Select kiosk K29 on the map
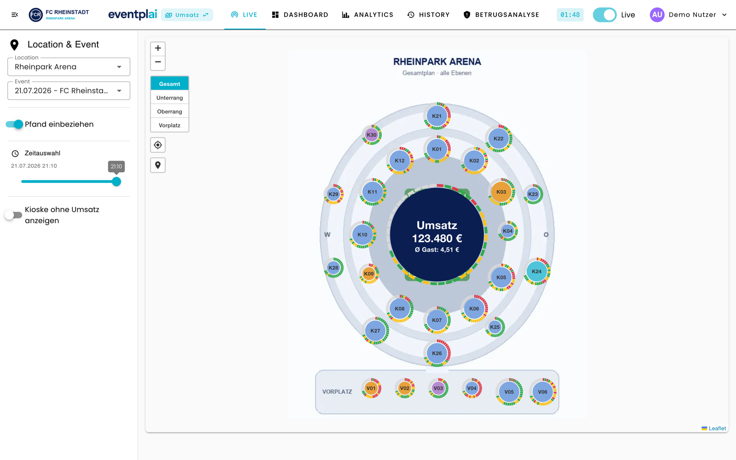 point(333,194)
